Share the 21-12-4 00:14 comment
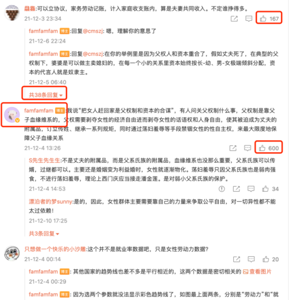Image resolution: width=289 pixels, height=300 pixels. click(x=236, y=259)
